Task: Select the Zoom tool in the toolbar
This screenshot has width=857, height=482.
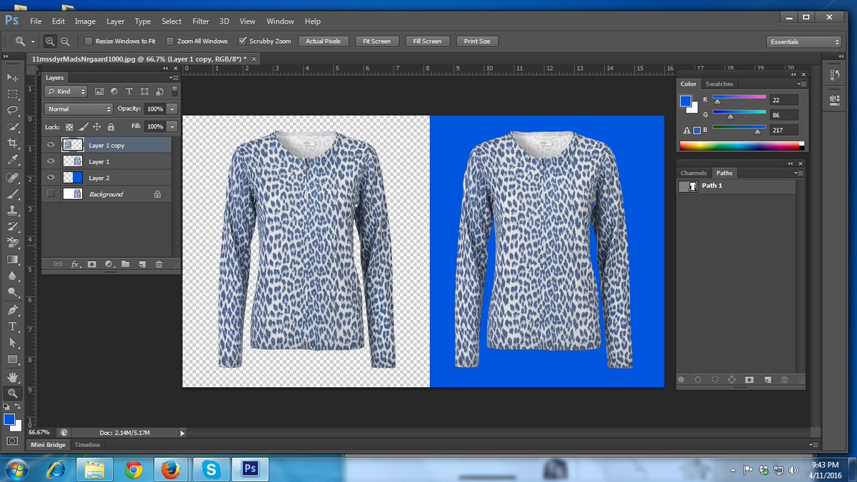Action: [12, 393]
